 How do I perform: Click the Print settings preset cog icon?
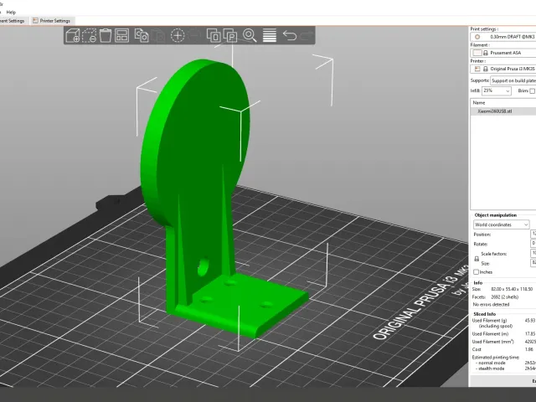point(477,37)
